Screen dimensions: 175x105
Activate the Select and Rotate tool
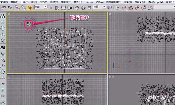pos(83,8)
